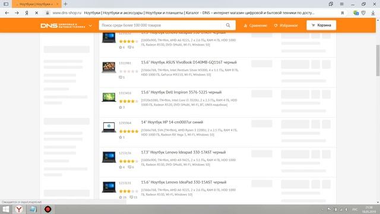Click the star rating of Dell Inspiron
380x214 pixels.
129,101
